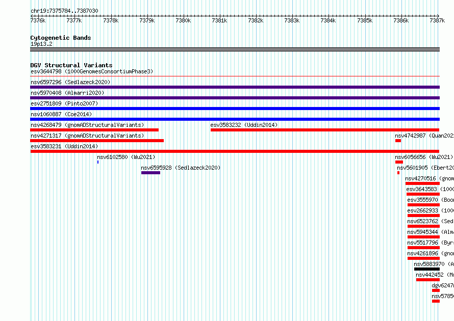Open nsv6056656 (Wu2021) label
Viewport: 454px width, 321px height.
[x=424, y=157]
